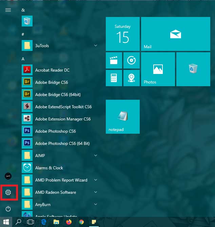
Task: Jump to letter A section header
Action: pyautogui.click(x=23, y=59)
